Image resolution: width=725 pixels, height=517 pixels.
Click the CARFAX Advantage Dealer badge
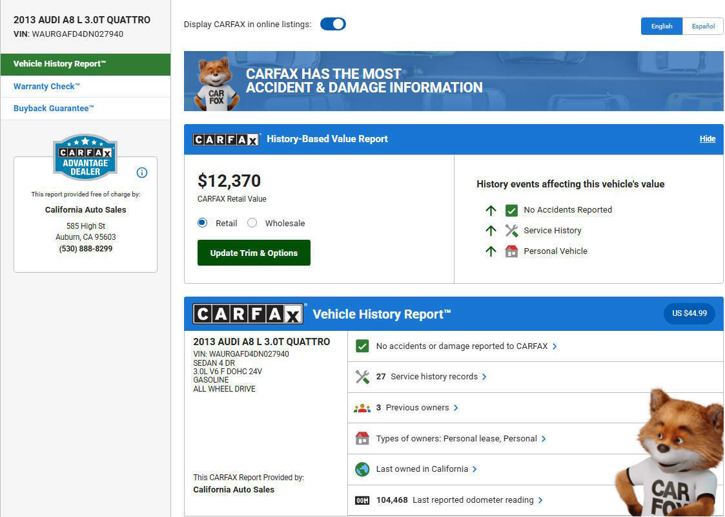pyautogui.click(x=85, y=158)
